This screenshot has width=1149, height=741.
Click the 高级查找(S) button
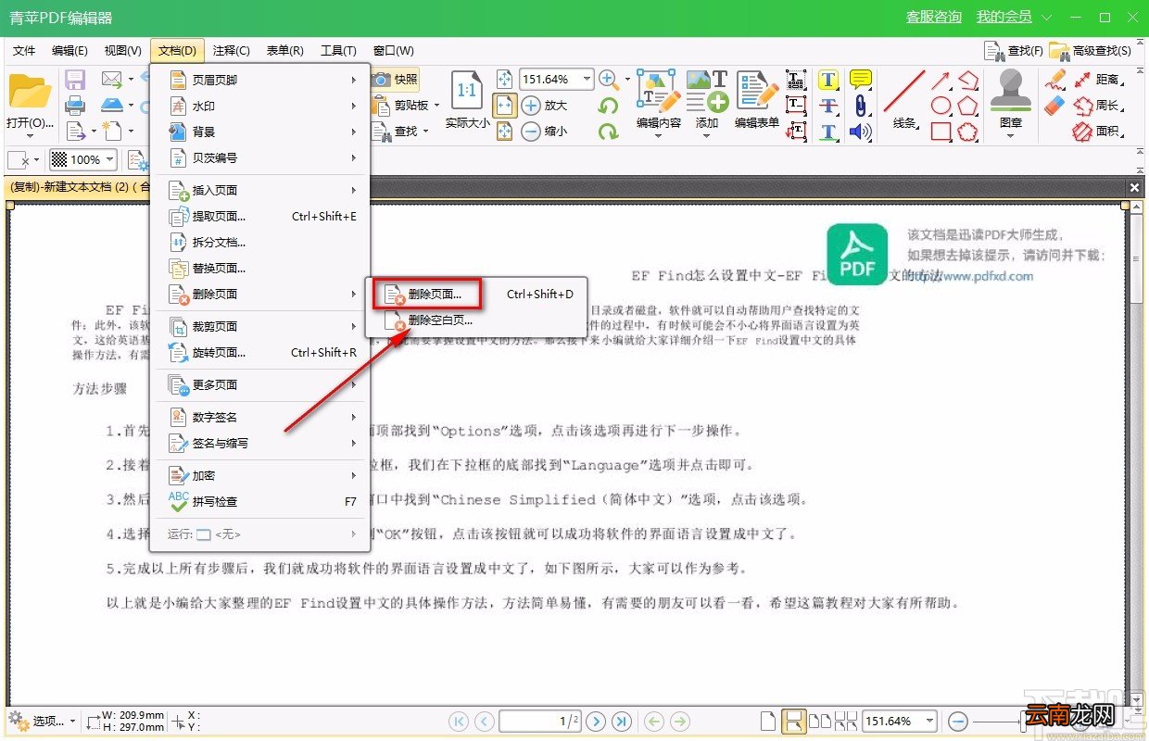coord(1090,51)
